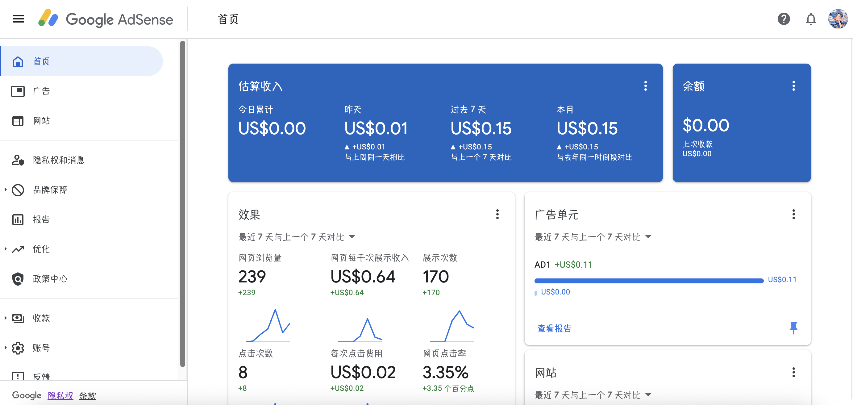This screenshot has height=405, width=853.
Task: Open the 隐私权 footer link
Action: point(60,395)
